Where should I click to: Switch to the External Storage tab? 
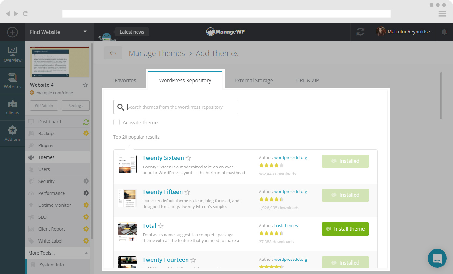click(x=254, y=80)
